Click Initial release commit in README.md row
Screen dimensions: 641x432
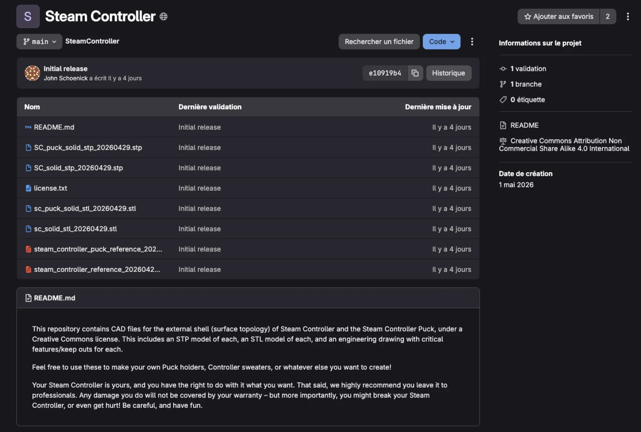point(199,127)
